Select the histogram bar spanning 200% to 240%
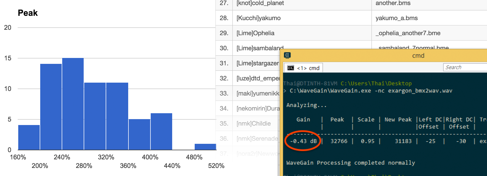 [51, 107]
